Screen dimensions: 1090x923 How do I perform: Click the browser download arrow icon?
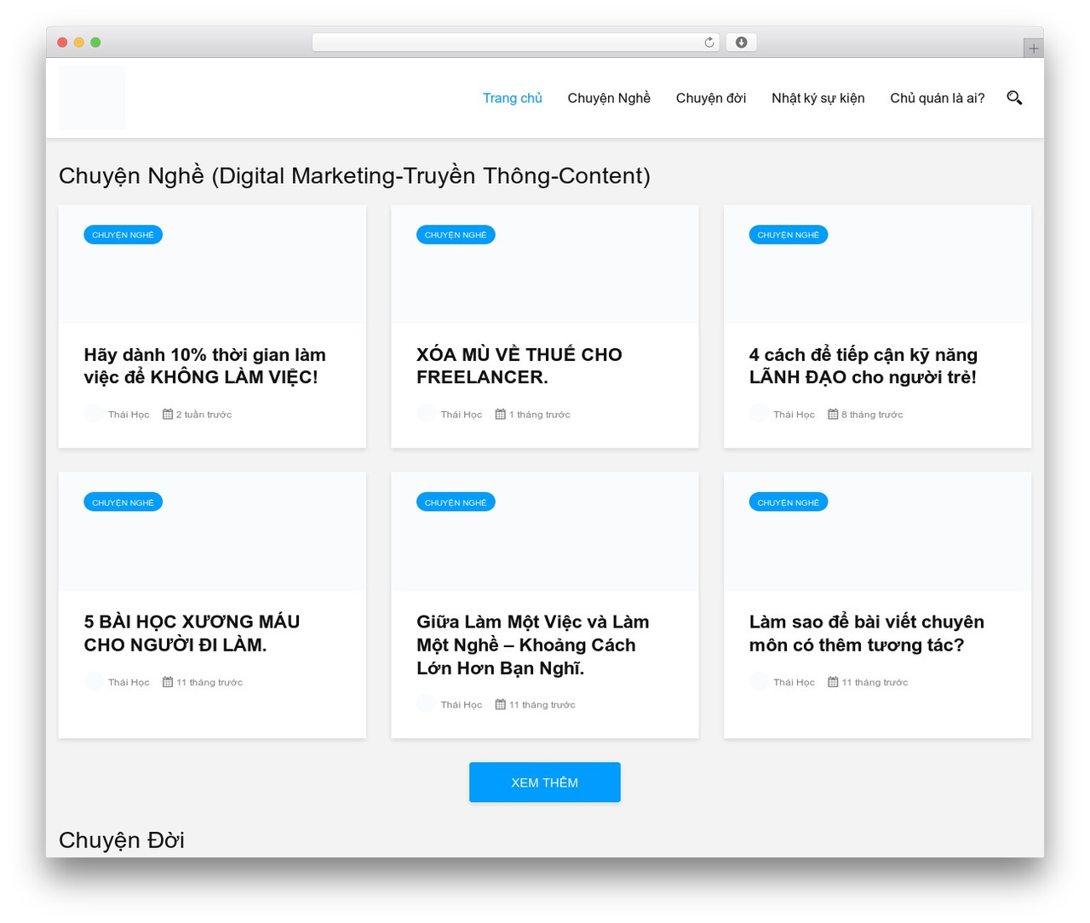(741, 43)
